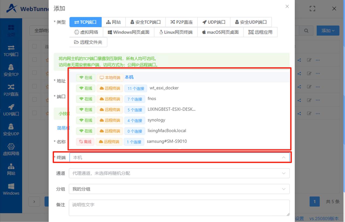Switch type to 网站 in the dialog

[x=113, y=22]
